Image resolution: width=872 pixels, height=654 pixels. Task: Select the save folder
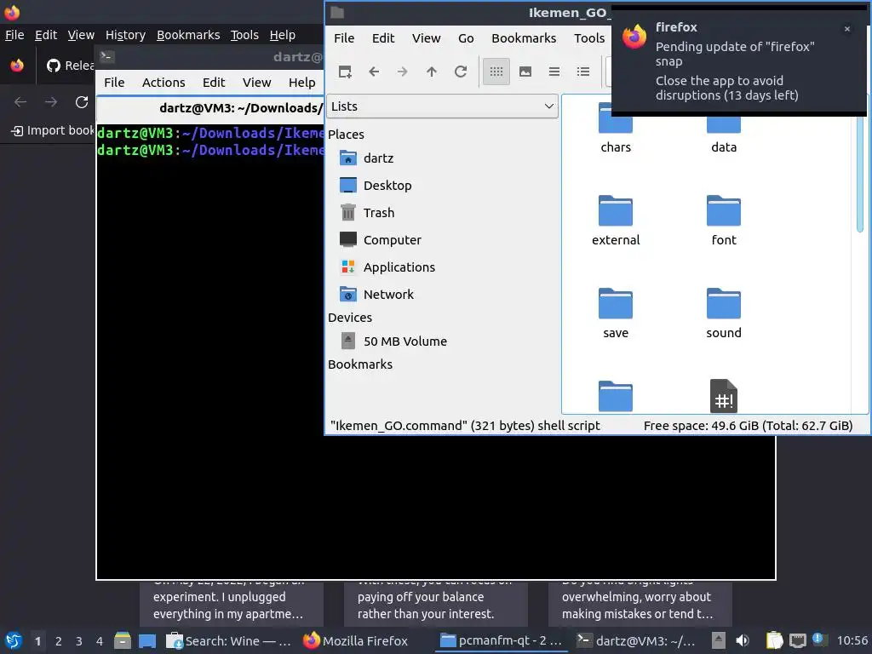click(x=615, y=313)
